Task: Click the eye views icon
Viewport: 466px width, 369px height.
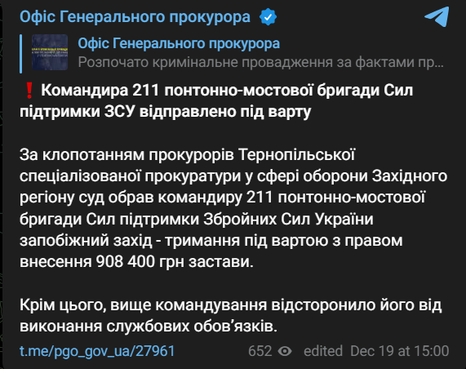Action: tap(285, 351)
